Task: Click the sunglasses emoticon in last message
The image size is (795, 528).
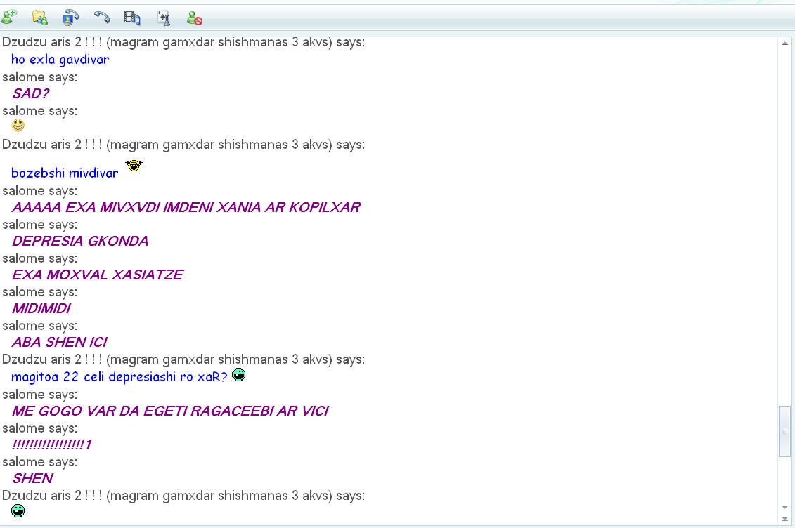Action: pyautogui.click(x=18, y=510)
